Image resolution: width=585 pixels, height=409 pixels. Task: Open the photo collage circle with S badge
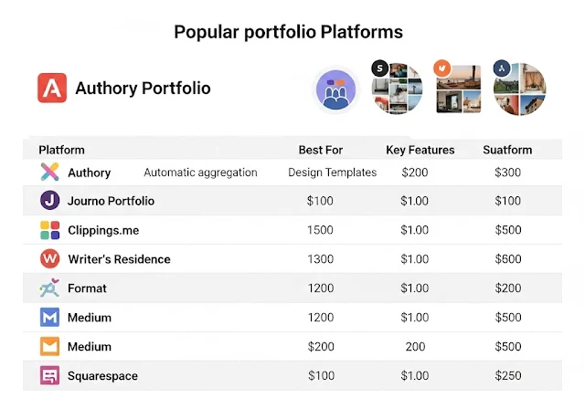[398, 89]
